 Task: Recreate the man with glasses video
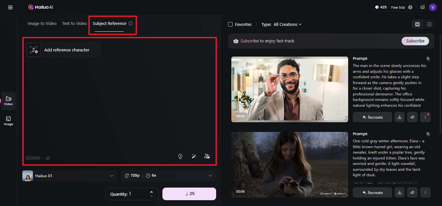pyautogui.click(x=372, y=117)
